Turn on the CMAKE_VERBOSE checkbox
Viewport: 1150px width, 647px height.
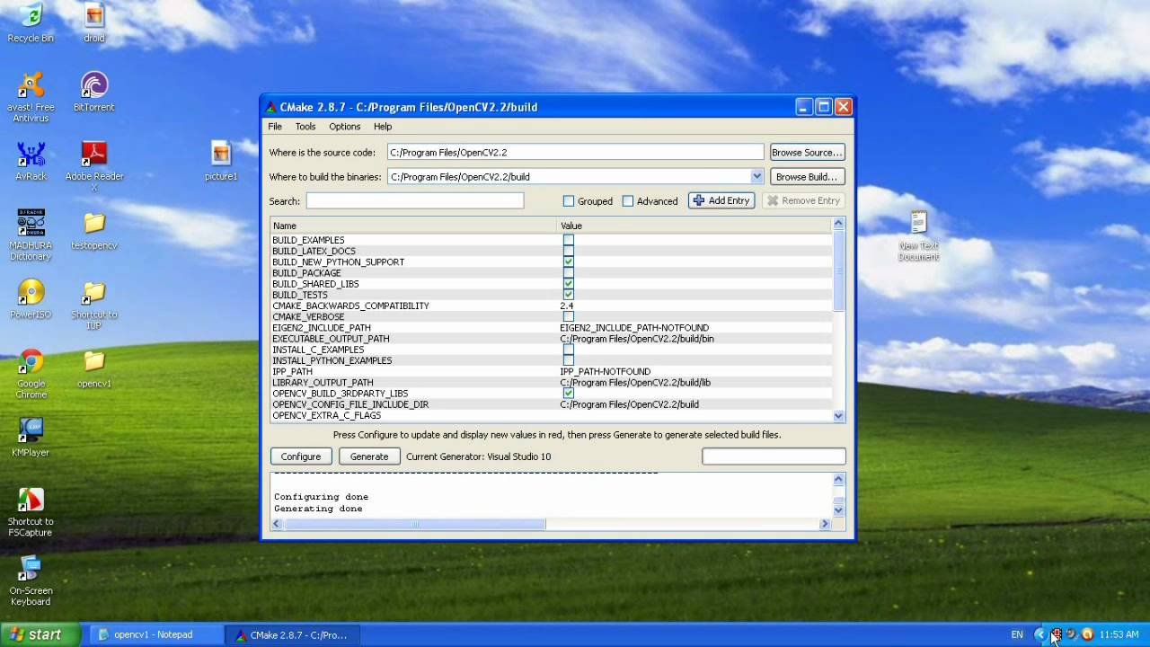click(568, 316)
